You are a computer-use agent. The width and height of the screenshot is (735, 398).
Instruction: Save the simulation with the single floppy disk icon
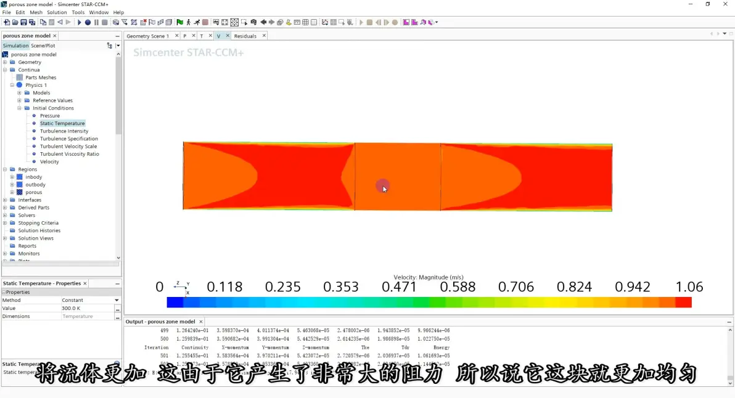[23, 22]
